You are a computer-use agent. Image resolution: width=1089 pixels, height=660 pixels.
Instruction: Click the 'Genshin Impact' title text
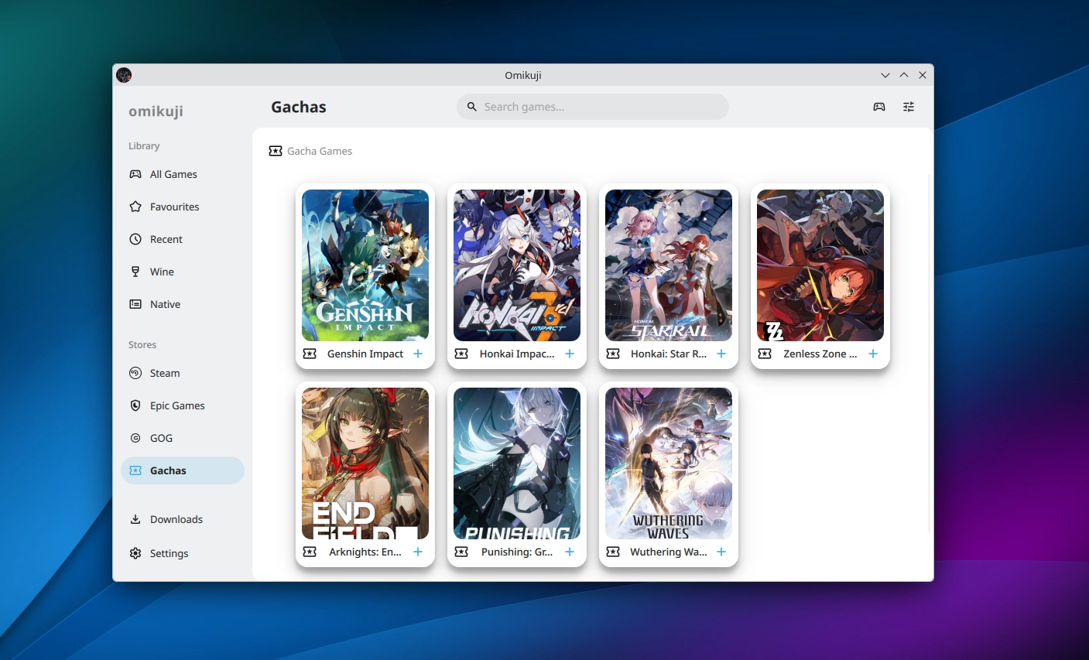click(365, 354)
